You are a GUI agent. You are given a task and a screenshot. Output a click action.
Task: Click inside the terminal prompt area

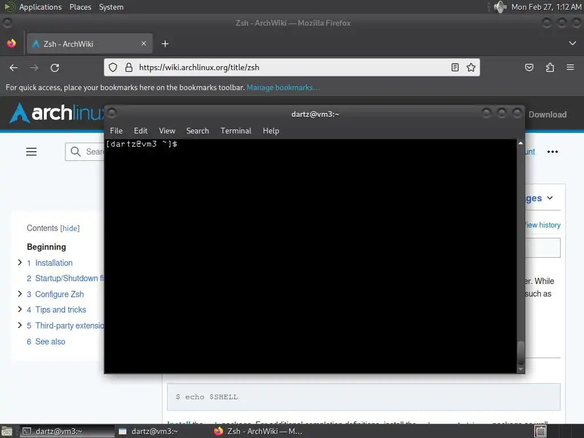311,256
